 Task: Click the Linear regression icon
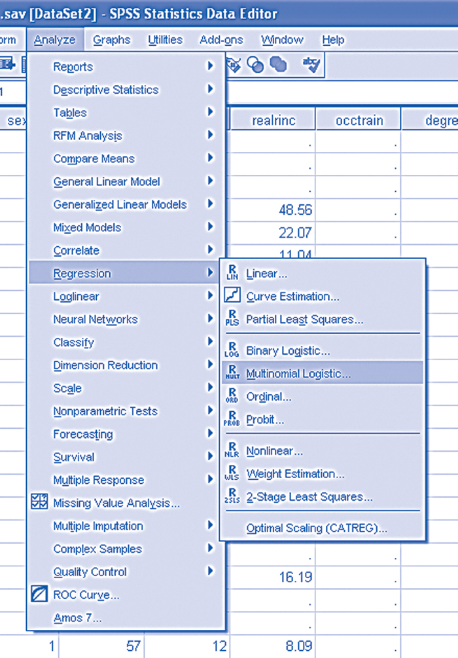pos(232,274)
